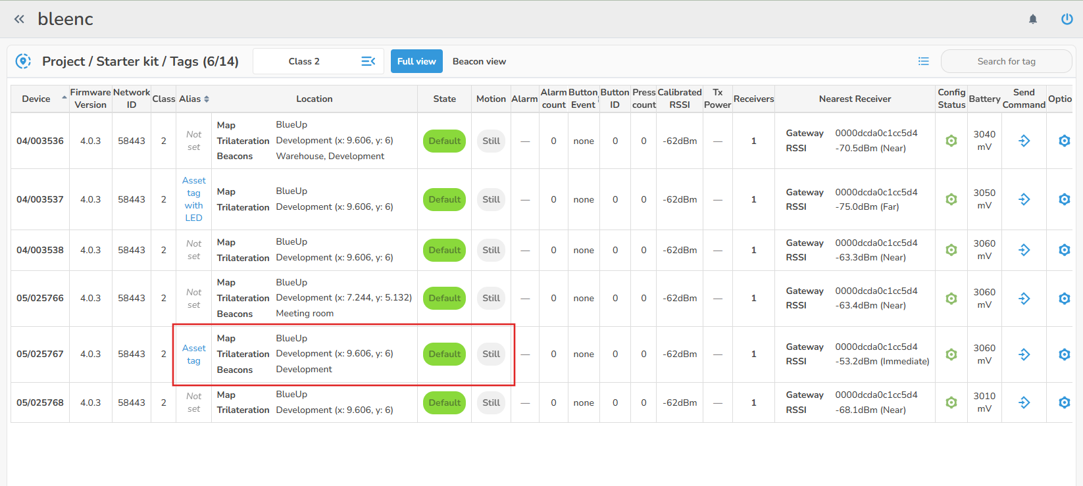
Task: Open the notifications bell
Action: click(x=1033, y=19)
